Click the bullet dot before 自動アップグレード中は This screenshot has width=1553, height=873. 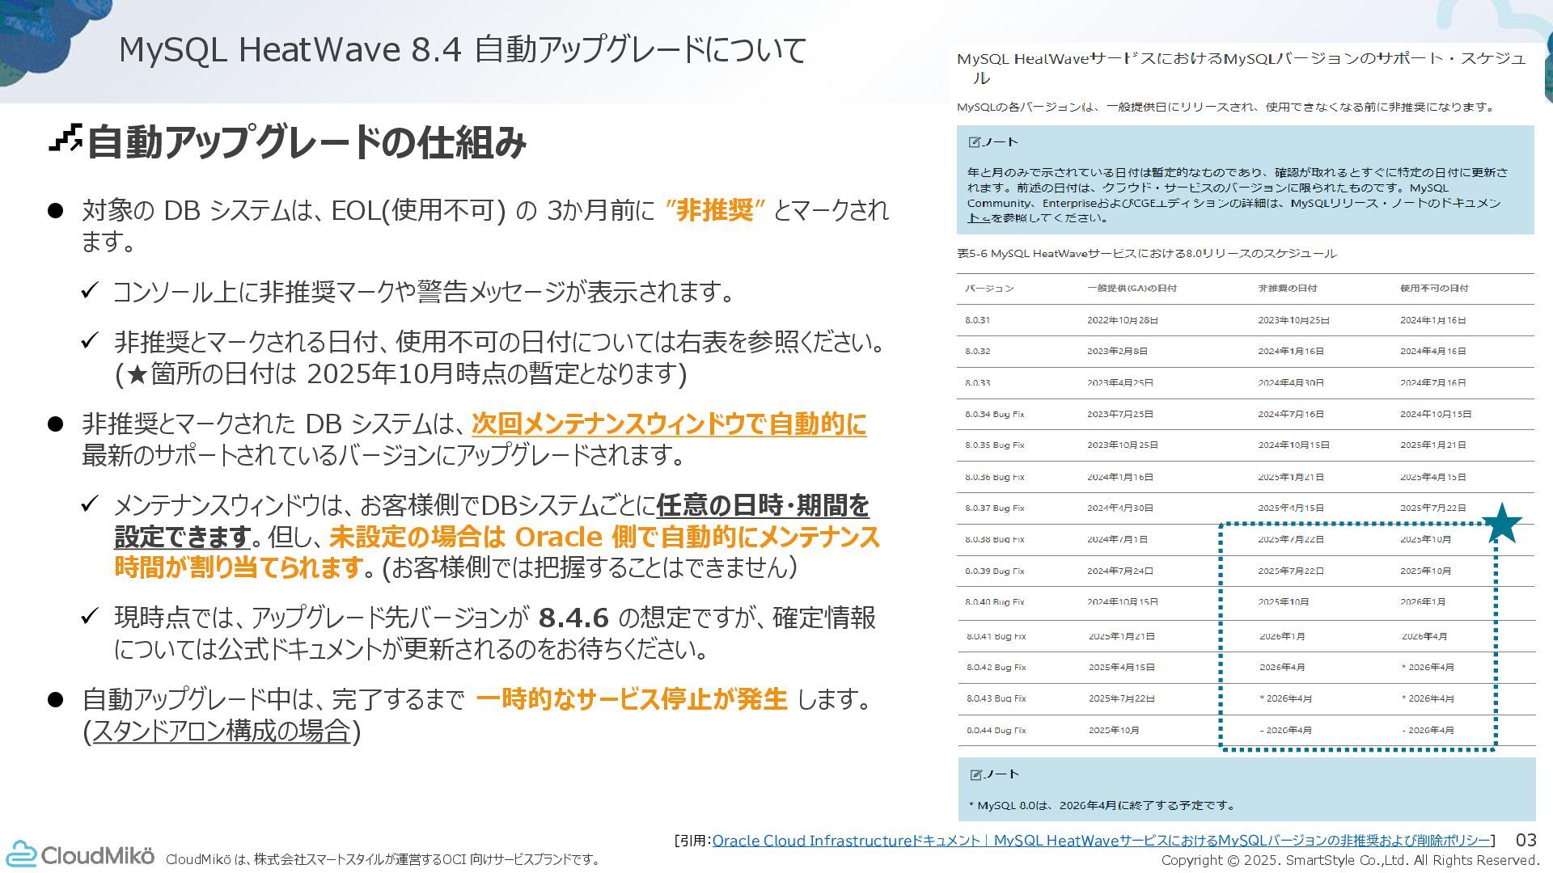click(55, 700)
